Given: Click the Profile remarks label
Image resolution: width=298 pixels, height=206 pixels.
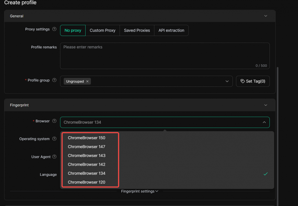Looking at the screenshot, I should pos(44,47).
